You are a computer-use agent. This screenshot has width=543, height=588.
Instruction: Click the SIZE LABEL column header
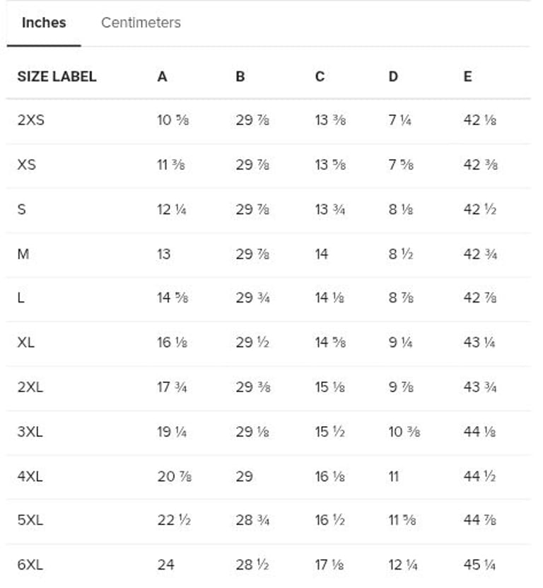pos(57,76)
